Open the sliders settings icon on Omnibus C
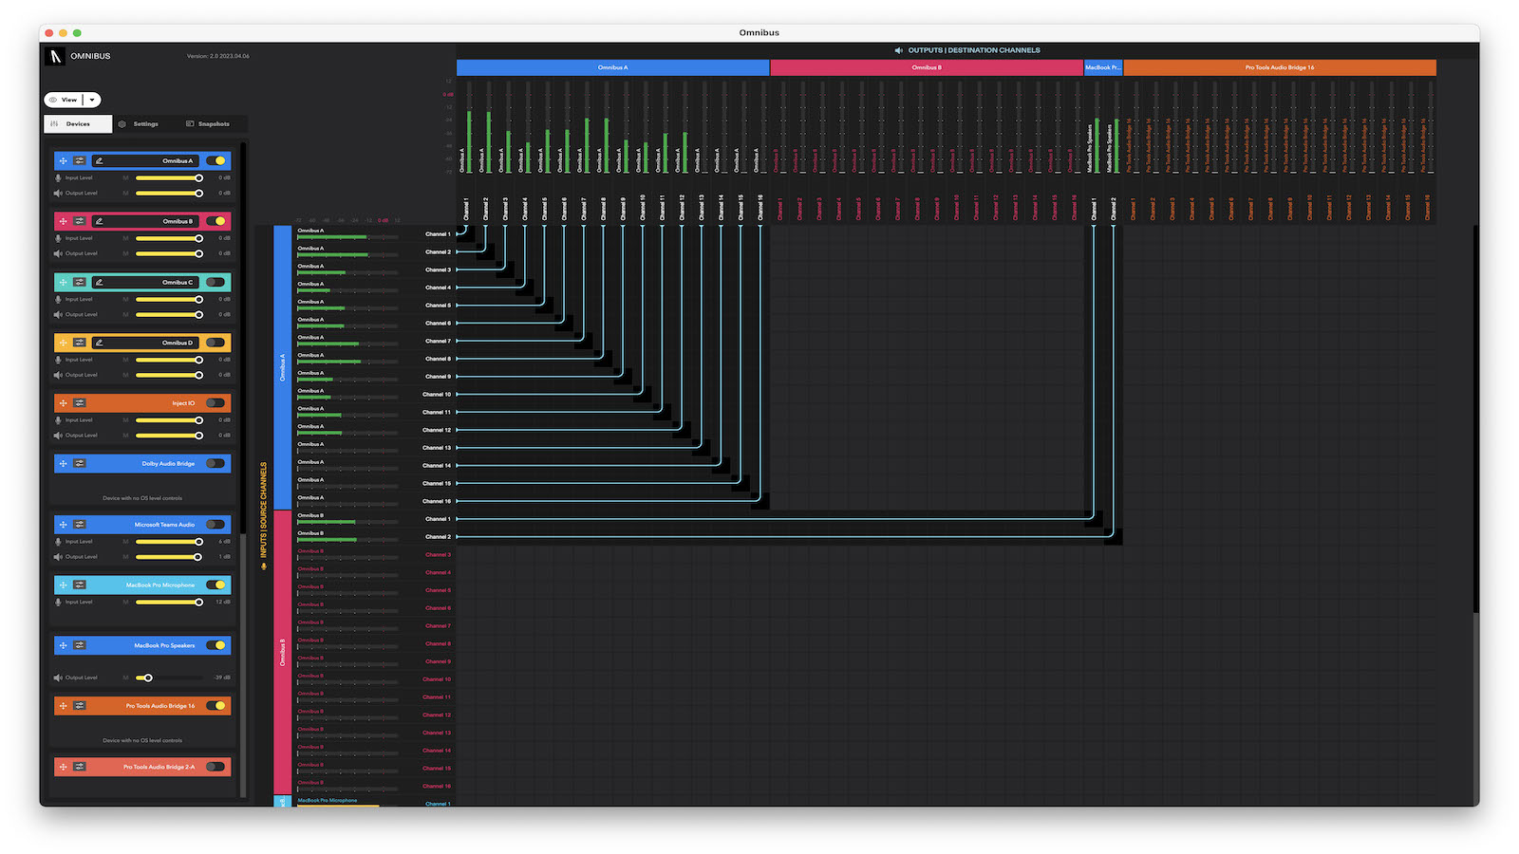 (80, 282)
